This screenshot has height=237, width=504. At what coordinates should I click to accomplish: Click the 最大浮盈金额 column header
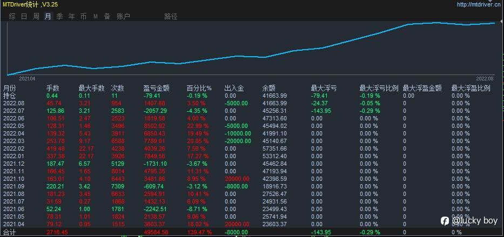(422, 88)
